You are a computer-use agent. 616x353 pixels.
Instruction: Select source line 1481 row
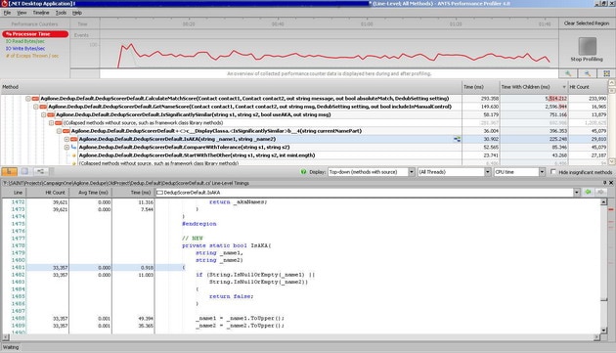click(301, 267)
